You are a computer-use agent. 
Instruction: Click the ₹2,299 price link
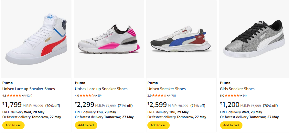click(x=85, y=105)
